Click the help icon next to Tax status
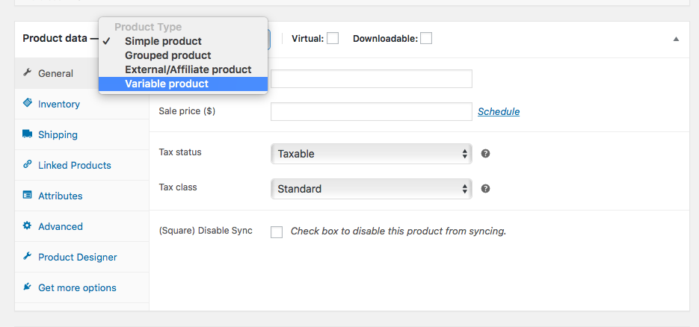The height and width of the screenshot is (327, 699). tap(485, 153)
